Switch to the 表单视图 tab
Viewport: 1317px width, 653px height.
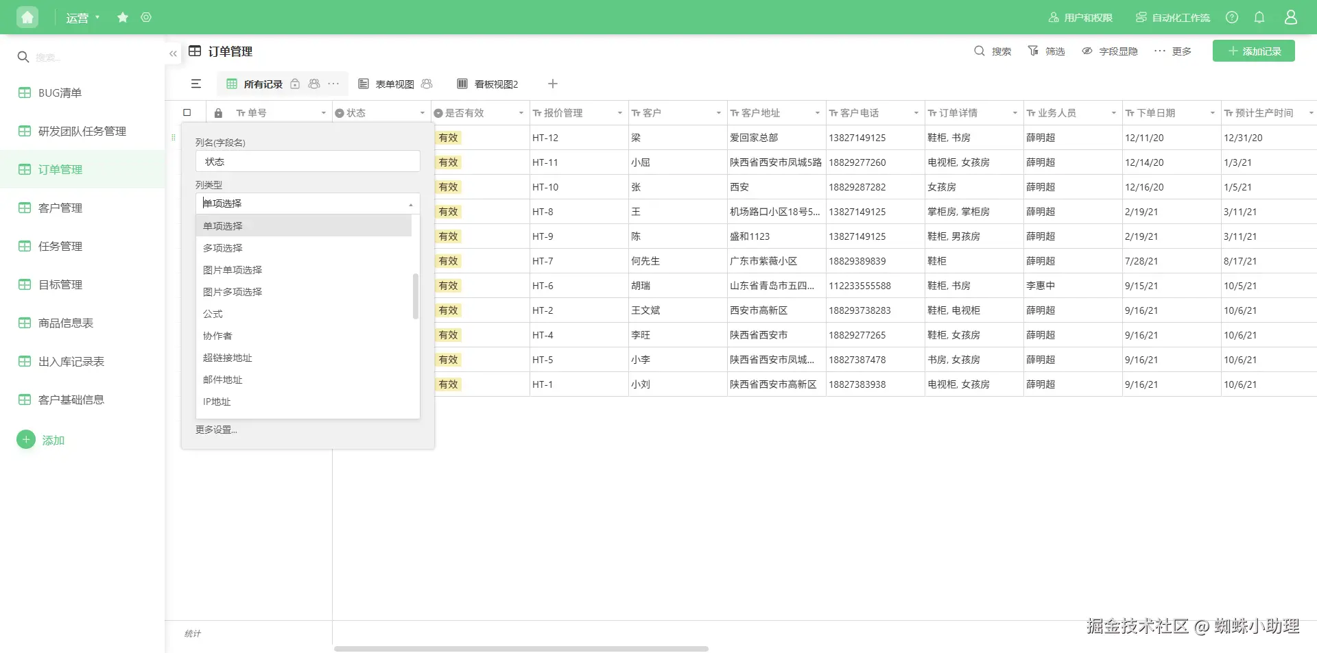click(395, 84)
